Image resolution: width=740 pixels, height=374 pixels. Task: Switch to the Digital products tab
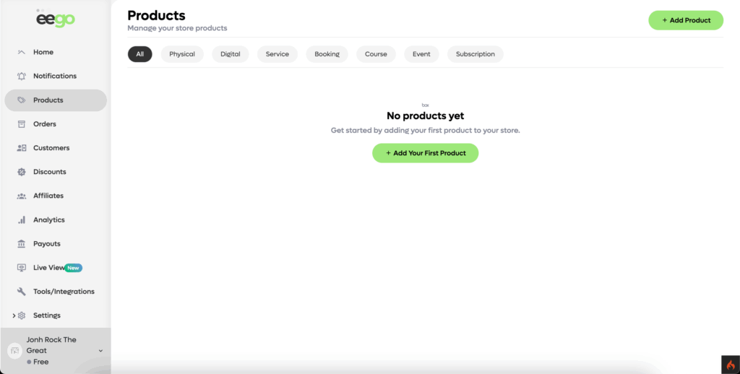pos(230,54)
